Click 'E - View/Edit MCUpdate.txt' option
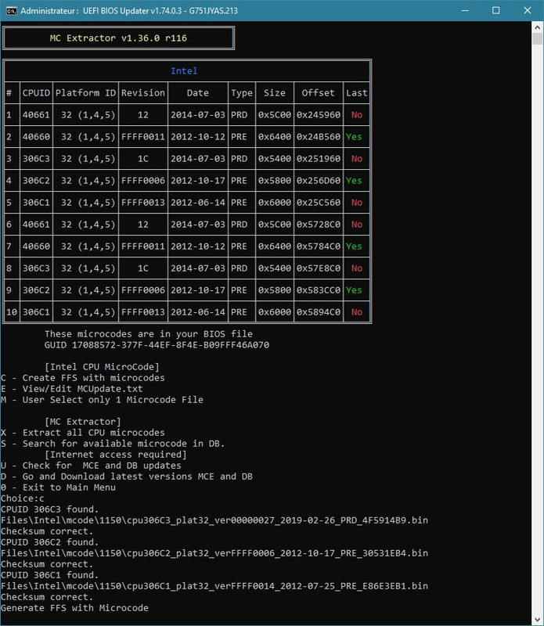The height and width of the screenshot is (626, 544). click(x=72, y=389)
